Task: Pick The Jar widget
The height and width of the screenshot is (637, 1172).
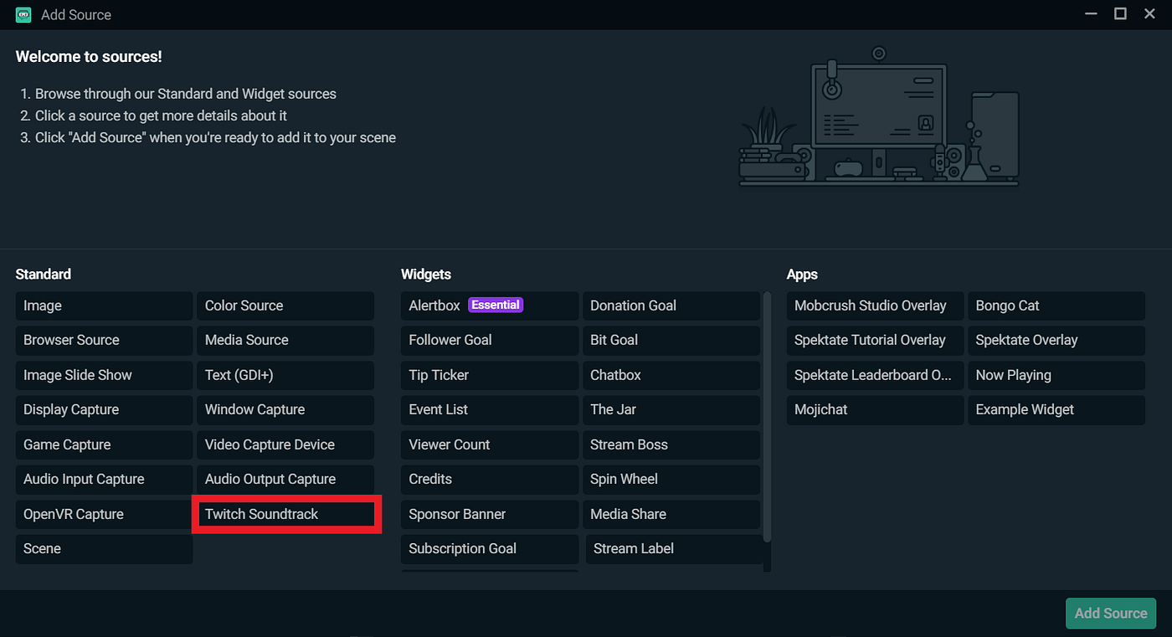Action: click(x=671, y=409)
